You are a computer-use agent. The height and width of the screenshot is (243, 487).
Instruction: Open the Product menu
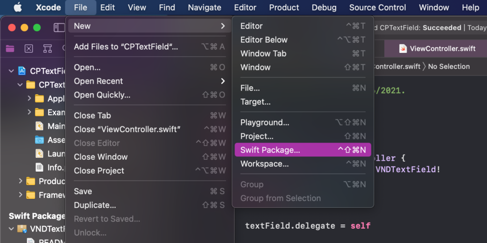(284, 8)
